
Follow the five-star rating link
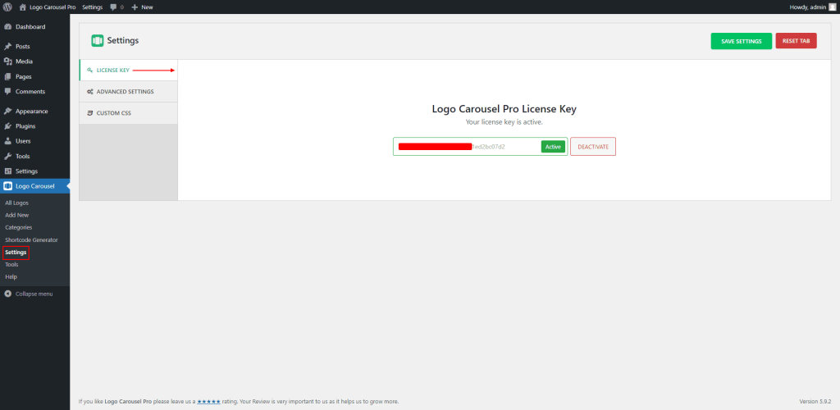pyautogui.click(x=208, y=402)
